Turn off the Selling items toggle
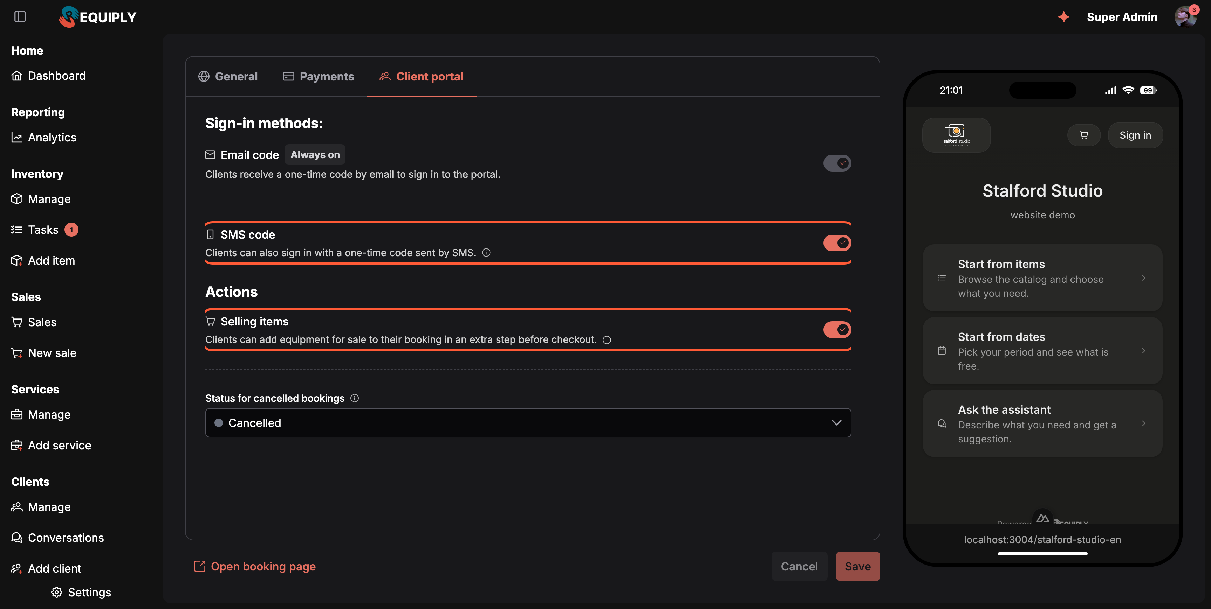 pos(837,330)
